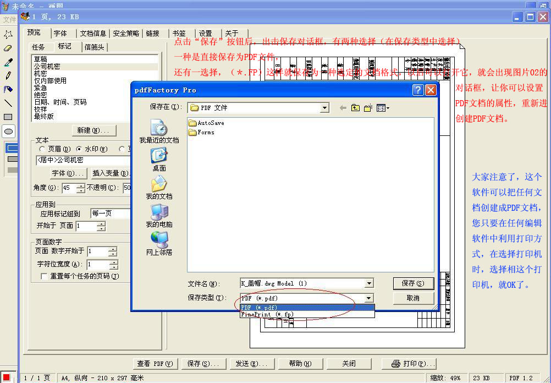551x383 pixels.
Task: Switch to the 链接 tab
Action: [152, 34]
